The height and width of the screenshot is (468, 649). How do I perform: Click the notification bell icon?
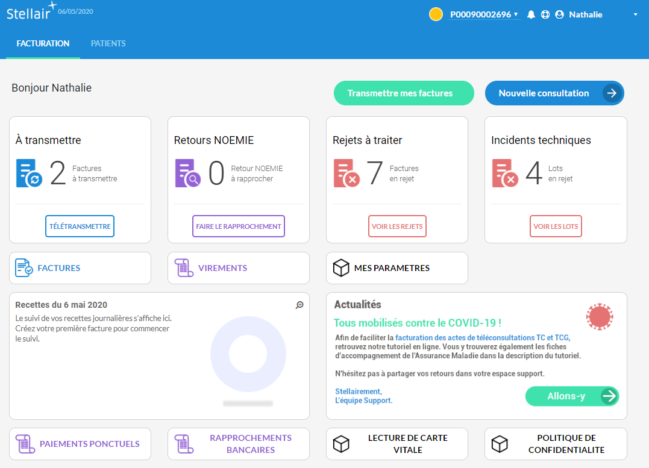[x=531, y=14]
